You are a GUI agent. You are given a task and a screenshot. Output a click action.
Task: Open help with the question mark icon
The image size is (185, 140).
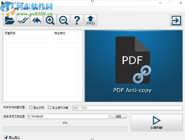point(77,20)
